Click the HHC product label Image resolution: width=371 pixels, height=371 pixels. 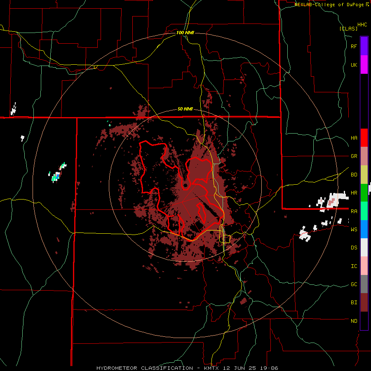[362, 25]
